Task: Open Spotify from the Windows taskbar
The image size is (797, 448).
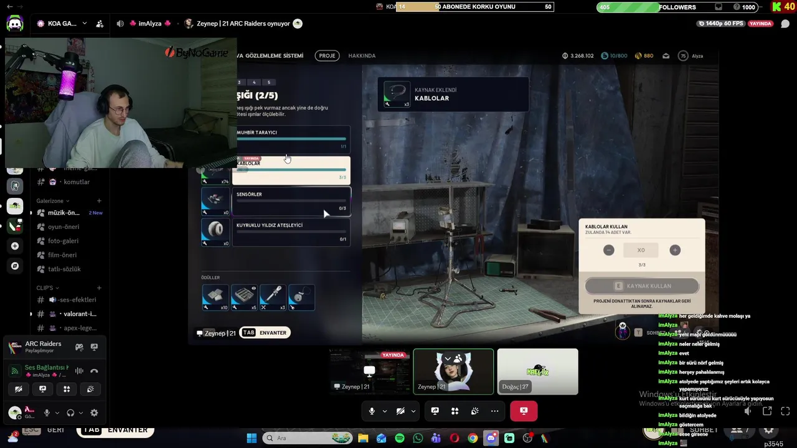Action: 399,438
